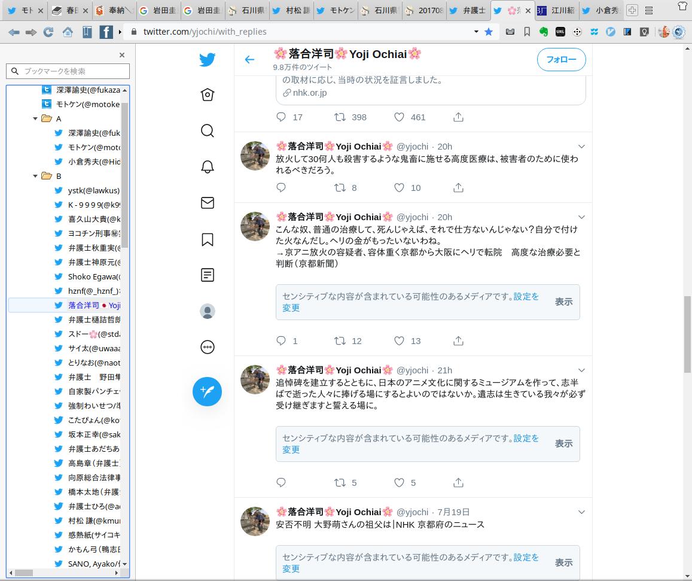Image resolution: width=692 pixels, height=581 pixels.
Task: Expand toolbar overflow arrow next to Facebook icon
Action: coord(120,32)
